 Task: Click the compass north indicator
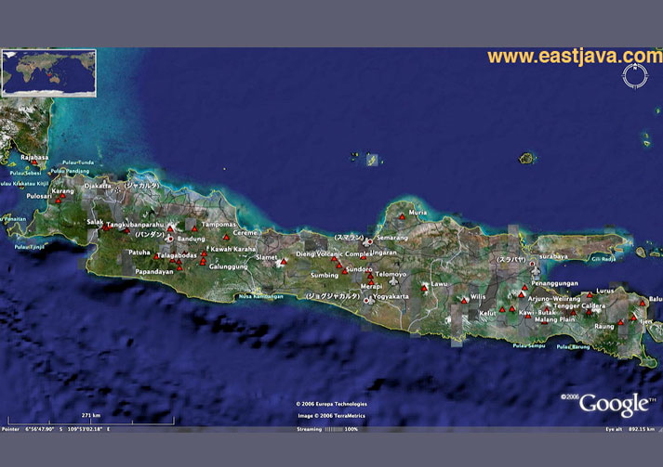click(634, 76)
